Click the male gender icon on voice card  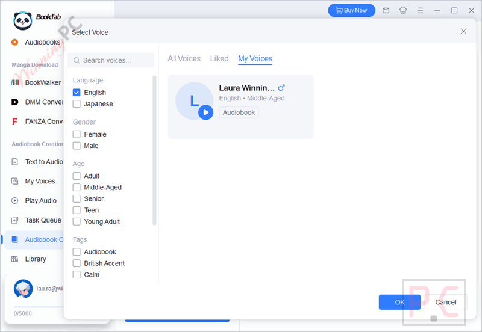(281, 88)
